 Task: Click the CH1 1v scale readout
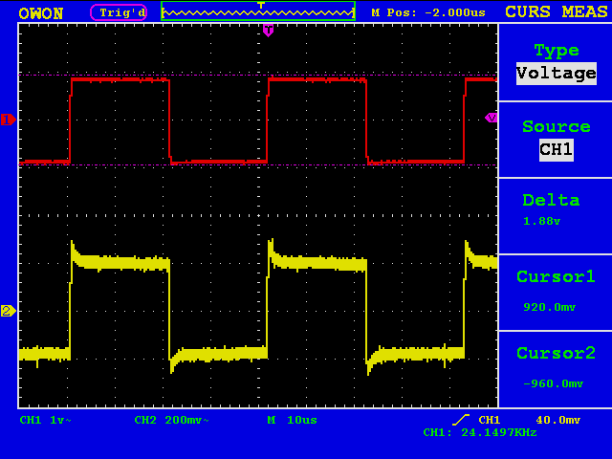(46, 420)
